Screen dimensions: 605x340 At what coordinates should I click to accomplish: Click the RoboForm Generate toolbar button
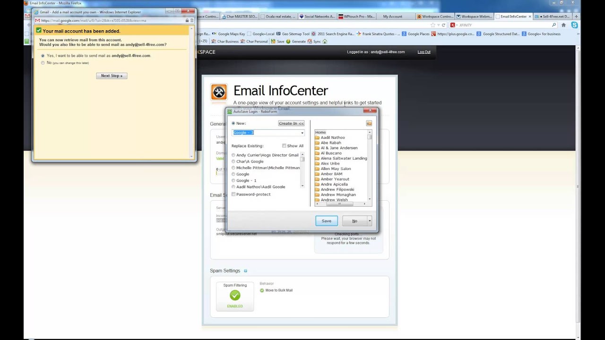[295, 41]
